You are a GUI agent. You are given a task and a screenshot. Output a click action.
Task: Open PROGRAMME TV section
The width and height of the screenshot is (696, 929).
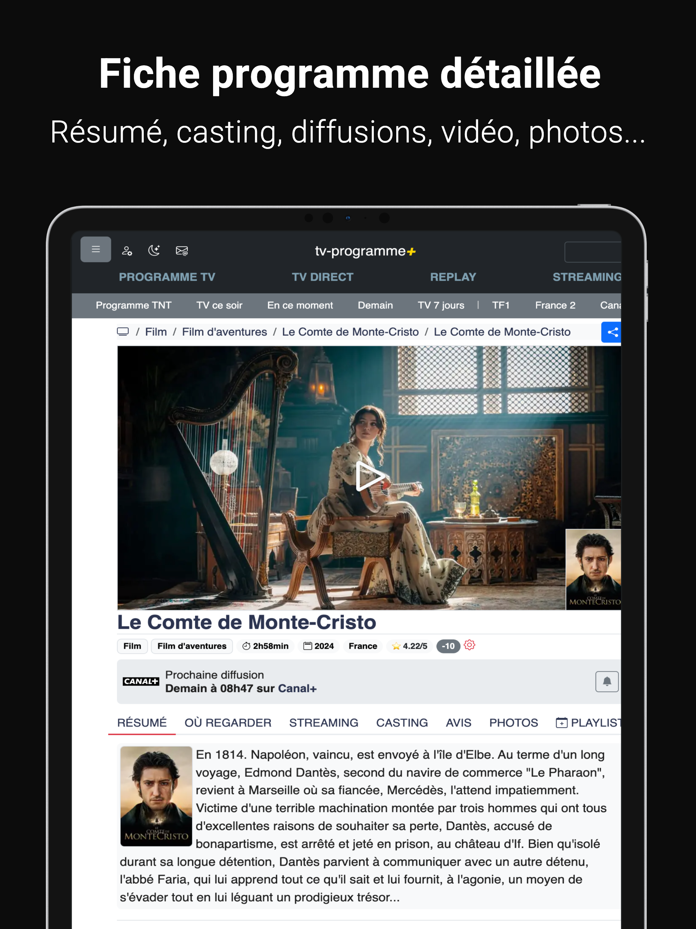(x=167, y=277)
